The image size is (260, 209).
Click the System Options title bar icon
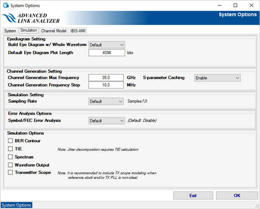6,6
